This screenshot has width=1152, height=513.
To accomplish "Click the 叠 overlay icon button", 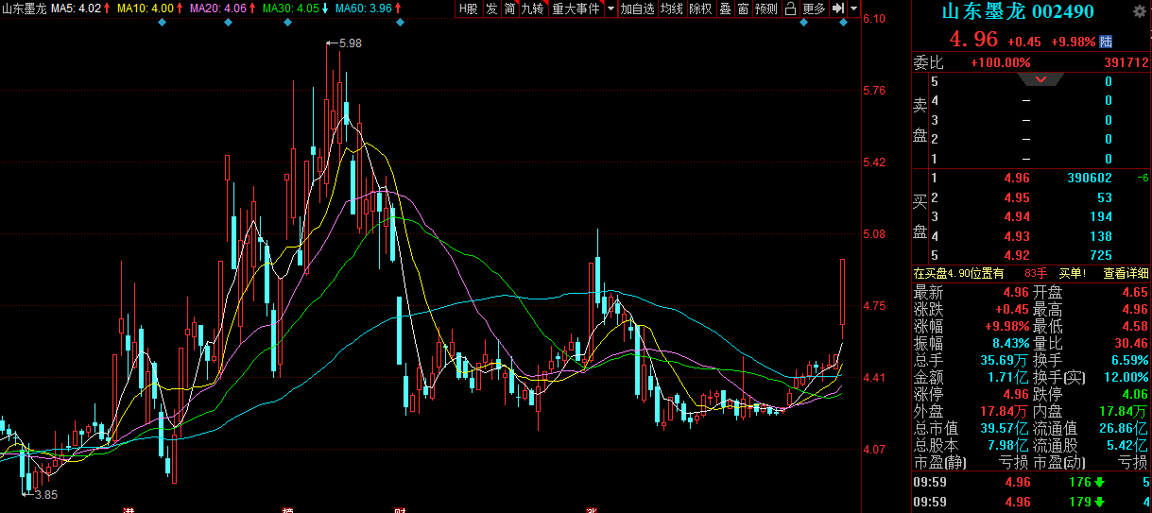I will pyautogui.click(x=725, y=9).
